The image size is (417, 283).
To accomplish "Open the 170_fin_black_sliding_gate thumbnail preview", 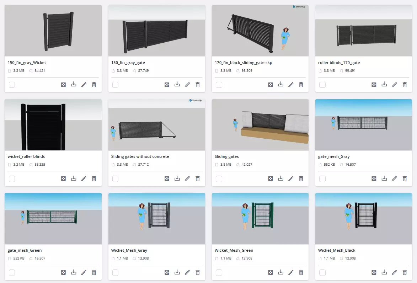I will click(x=260, y=30).
